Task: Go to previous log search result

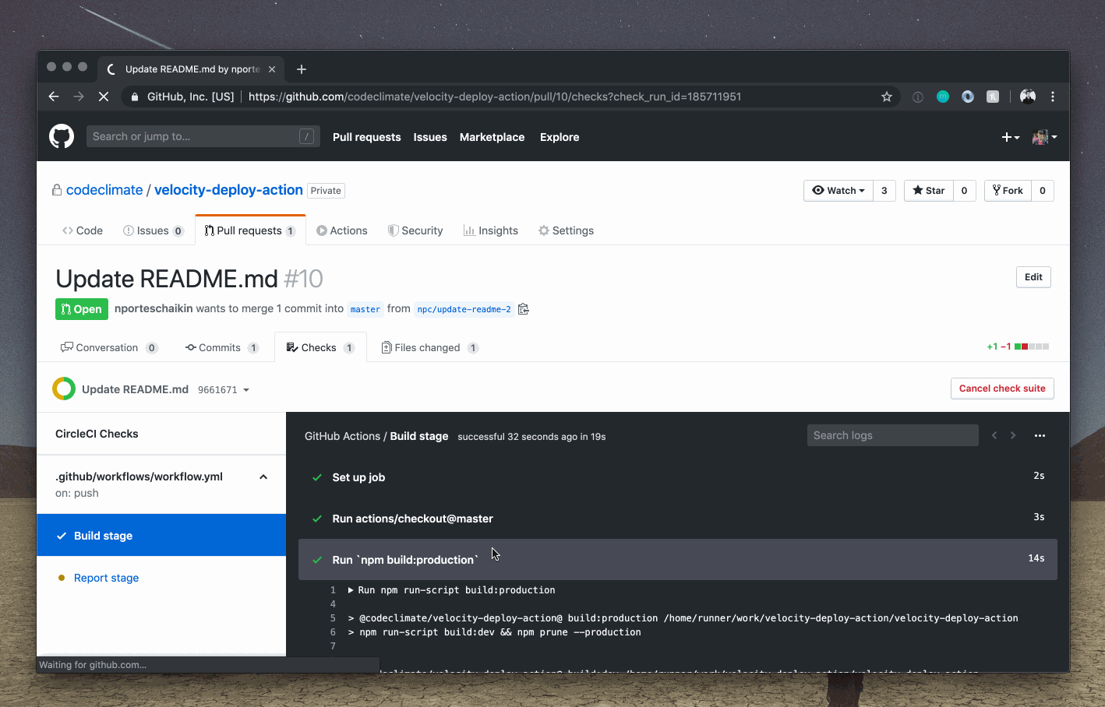Action: click(x=994, y=436)
